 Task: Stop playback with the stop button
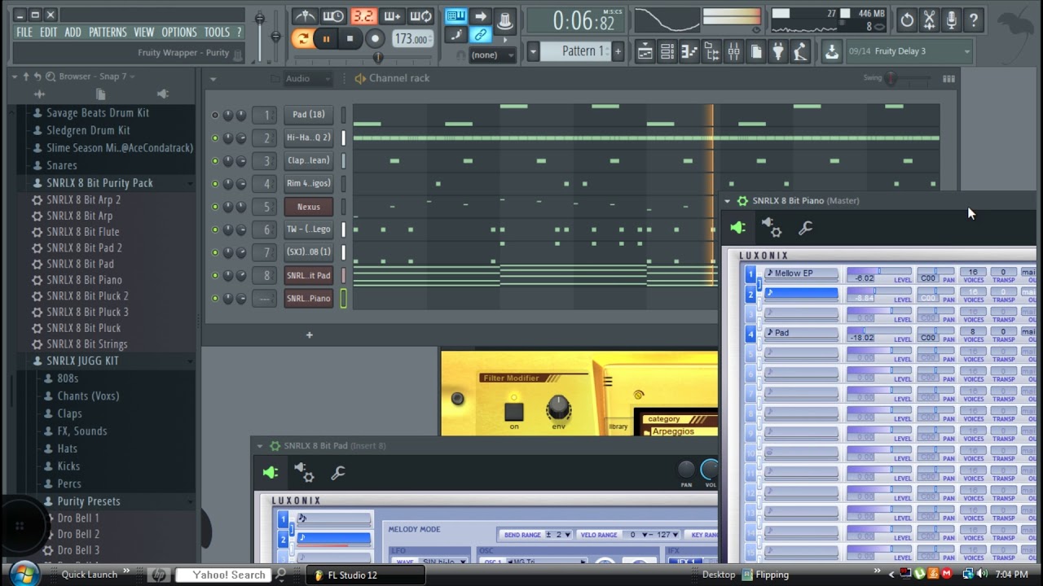[x=350, y=38]
